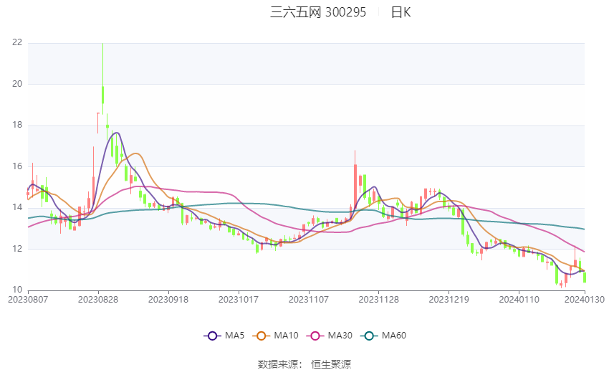Click x-axis date label 20230828
This screenshot has height=370, width=609.
point(98,300)
